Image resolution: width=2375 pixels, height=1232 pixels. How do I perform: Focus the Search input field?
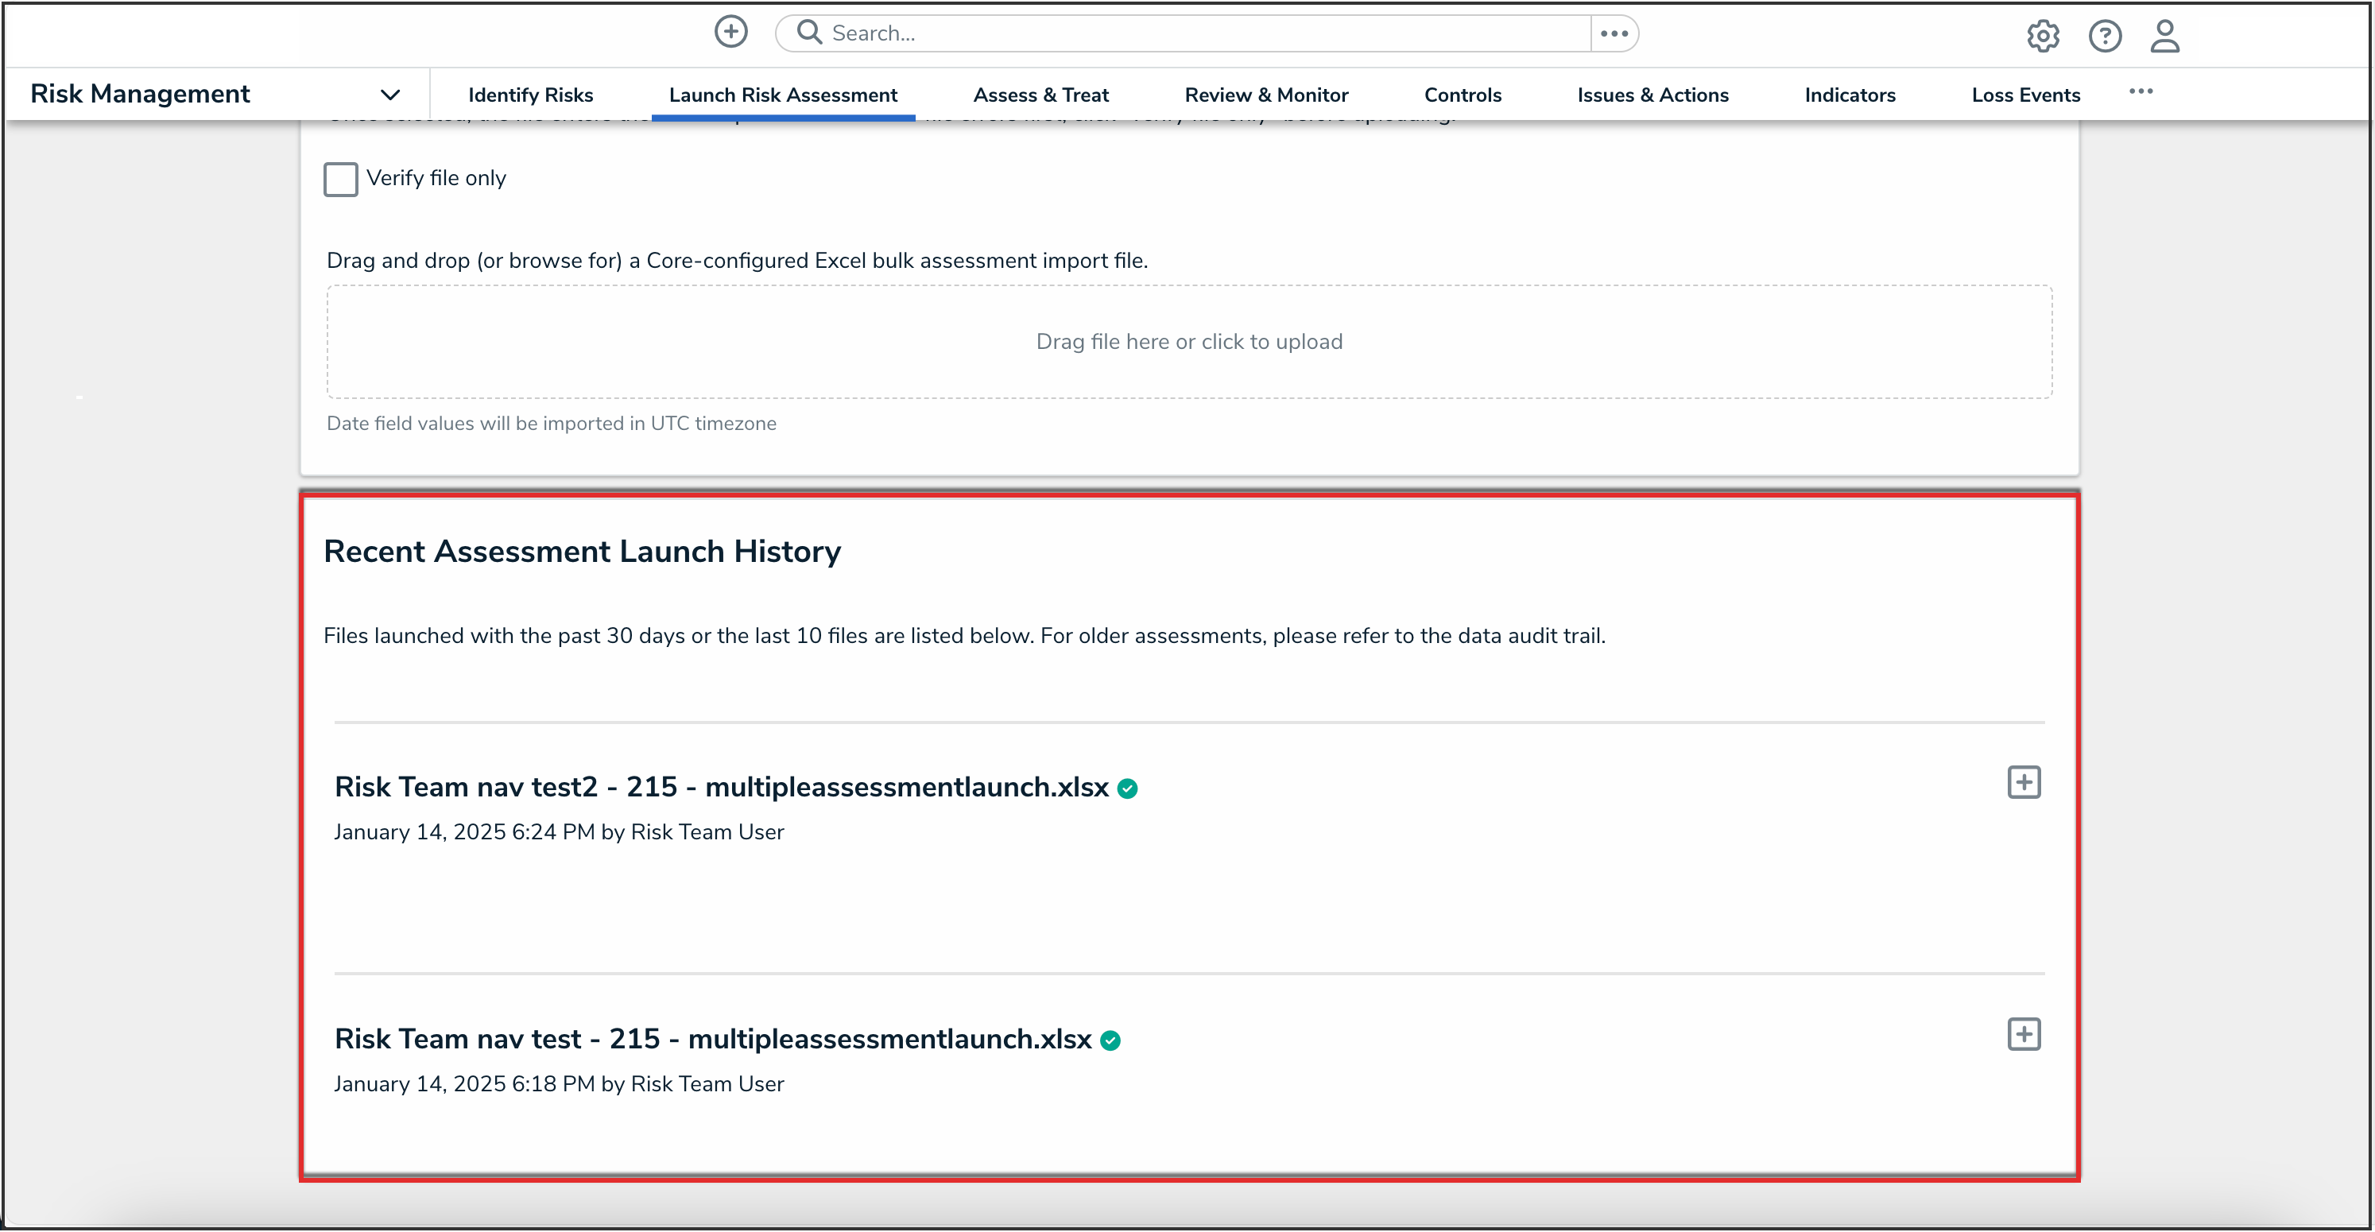tap(1199, 33)
